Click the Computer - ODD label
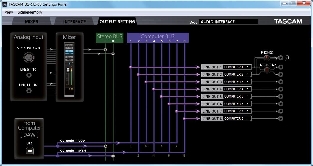The image size is (313, 166). 72,140
